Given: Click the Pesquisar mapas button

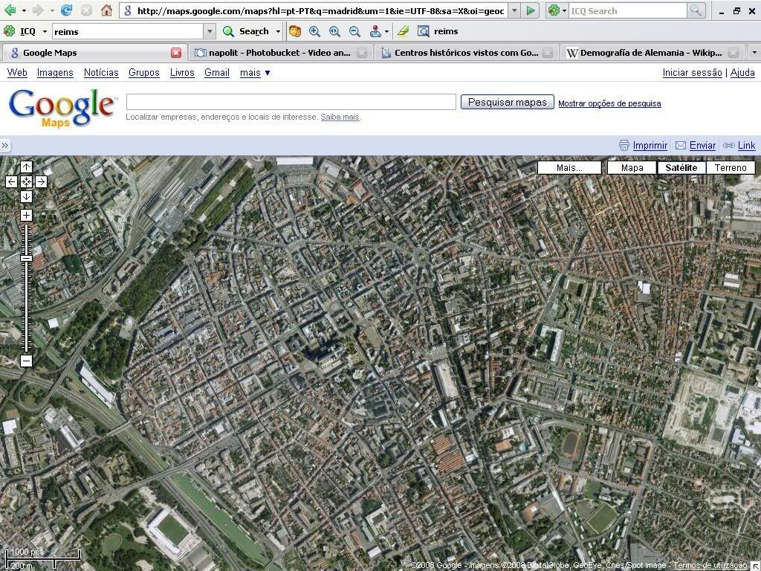Looking at the screenshot, I should [x=507, y=102].
